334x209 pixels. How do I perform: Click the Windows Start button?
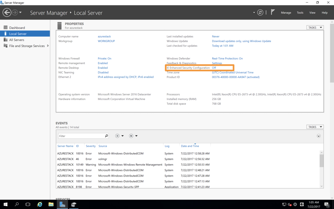[x=6, y=204]
